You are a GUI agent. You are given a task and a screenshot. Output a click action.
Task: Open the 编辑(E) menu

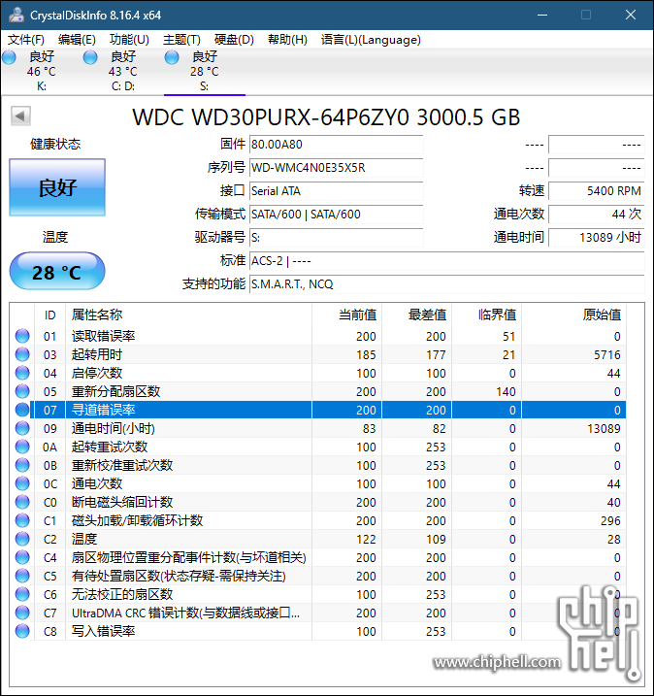click(77, 40)
